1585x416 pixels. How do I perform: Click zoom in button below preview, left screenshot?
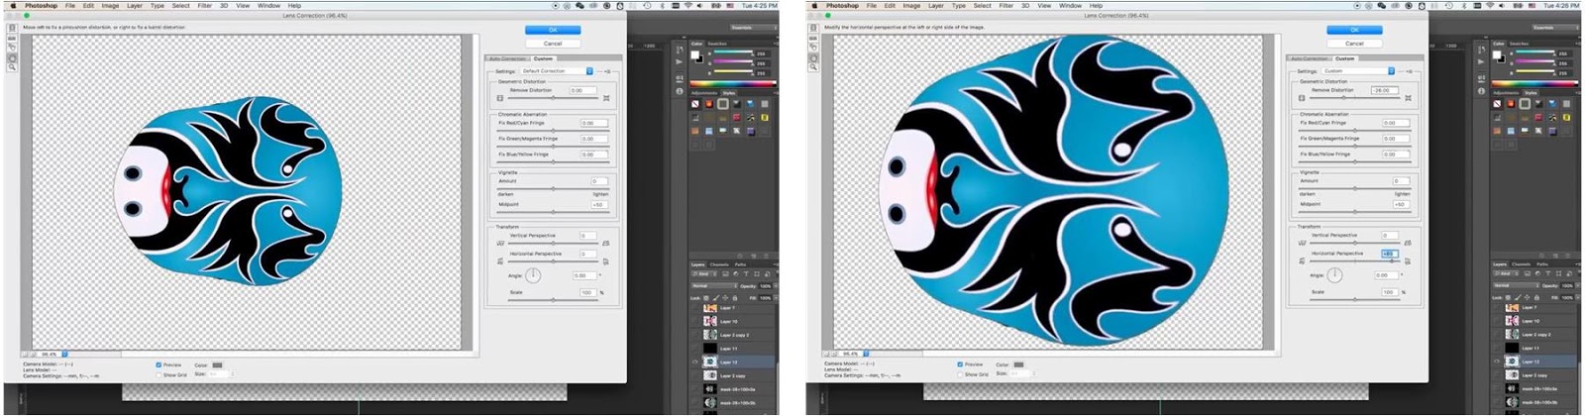[x=33, y=354]
